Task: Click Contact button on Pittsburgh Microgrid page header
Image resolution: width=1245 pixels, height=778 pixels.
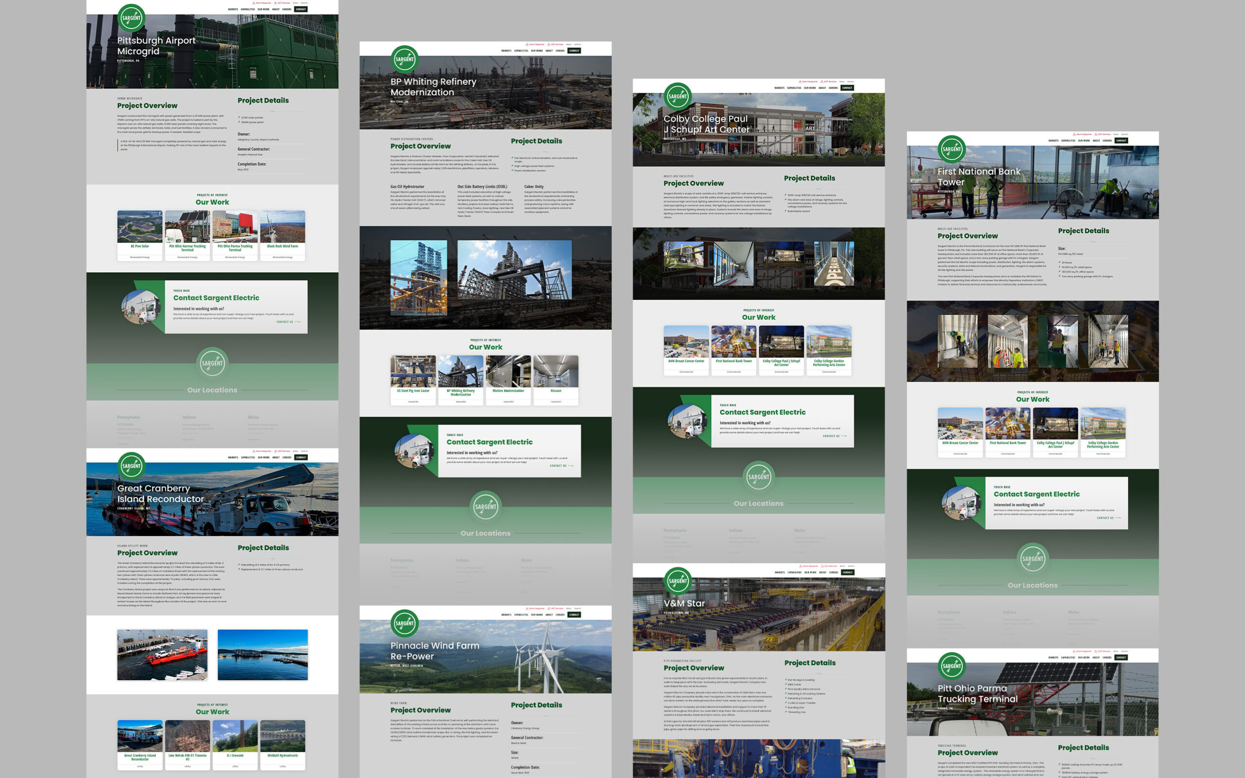Action: coord(301,9)
